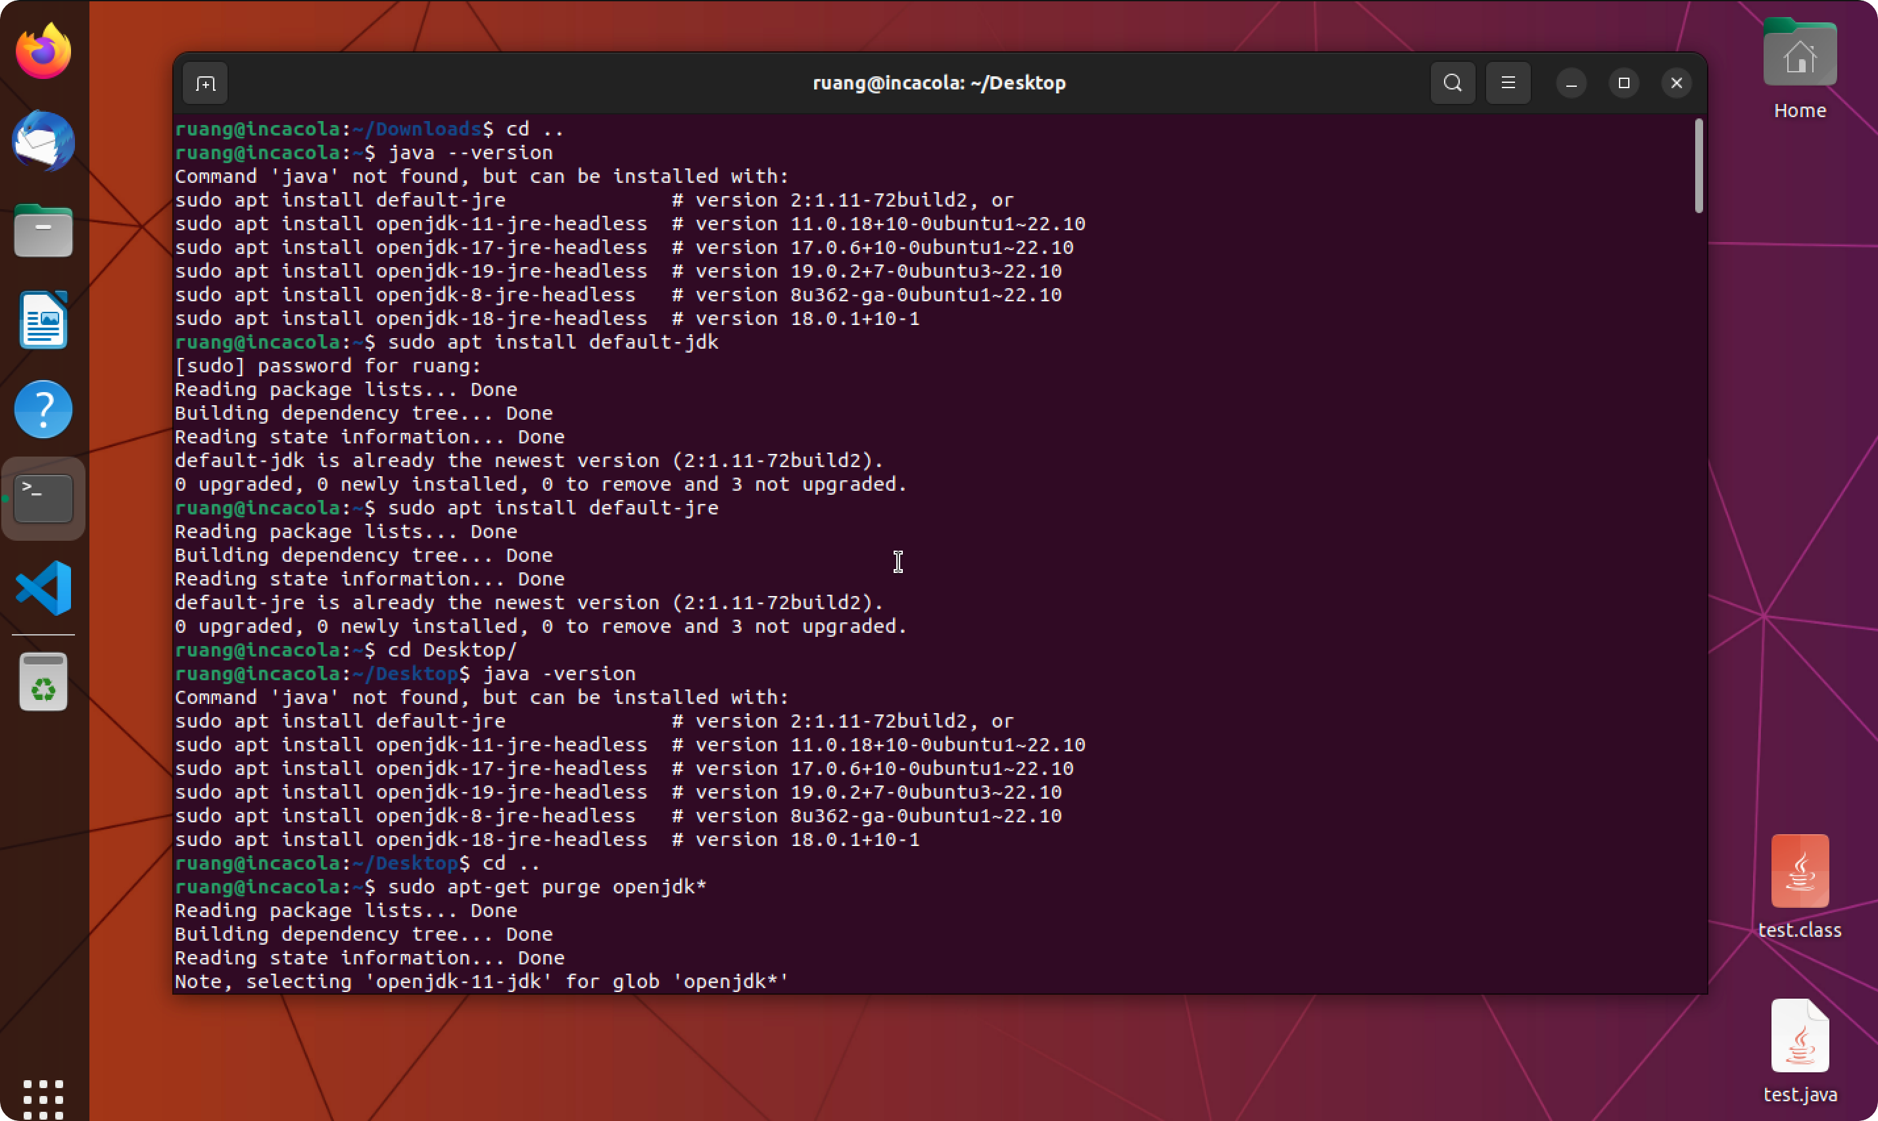Screen dimensions: 1878x1121
Task: Open terminal search
Action: 1453,83
